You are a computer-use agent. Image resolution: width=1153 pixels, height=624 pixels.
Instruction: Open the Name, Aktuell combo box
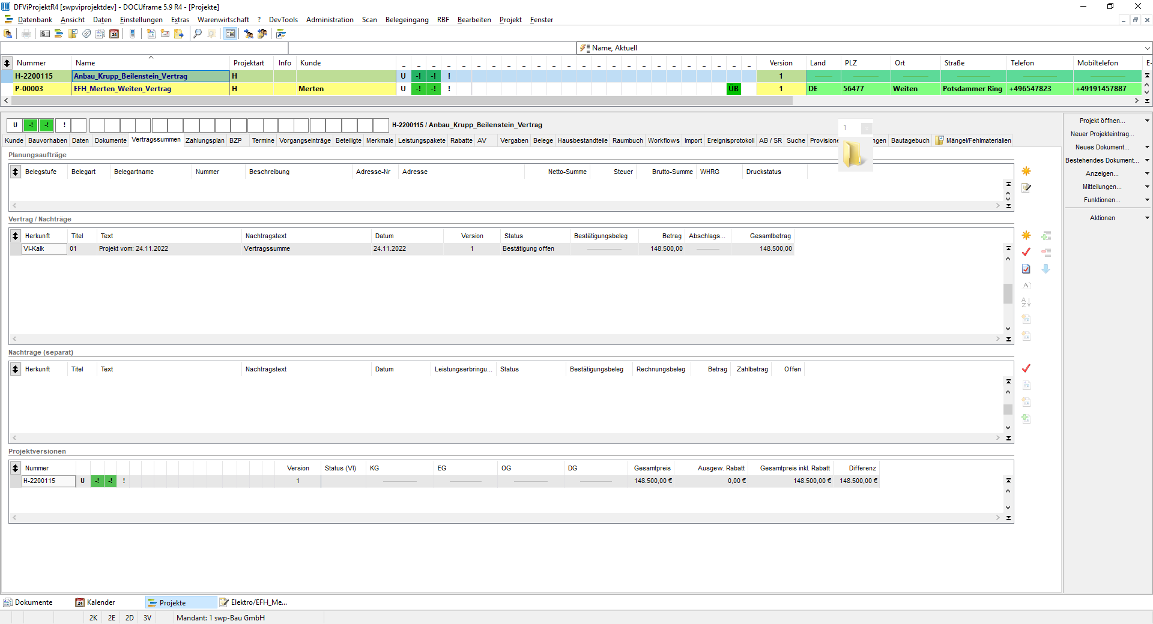[x=864, y=48]
